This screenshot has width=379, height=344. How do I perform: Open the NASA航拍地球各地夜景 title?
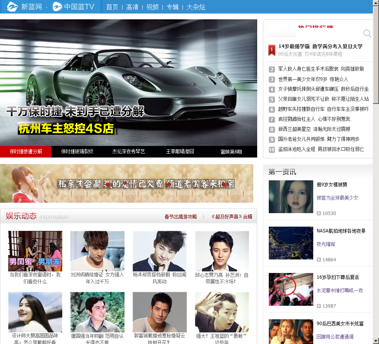(x=341, y=231)
